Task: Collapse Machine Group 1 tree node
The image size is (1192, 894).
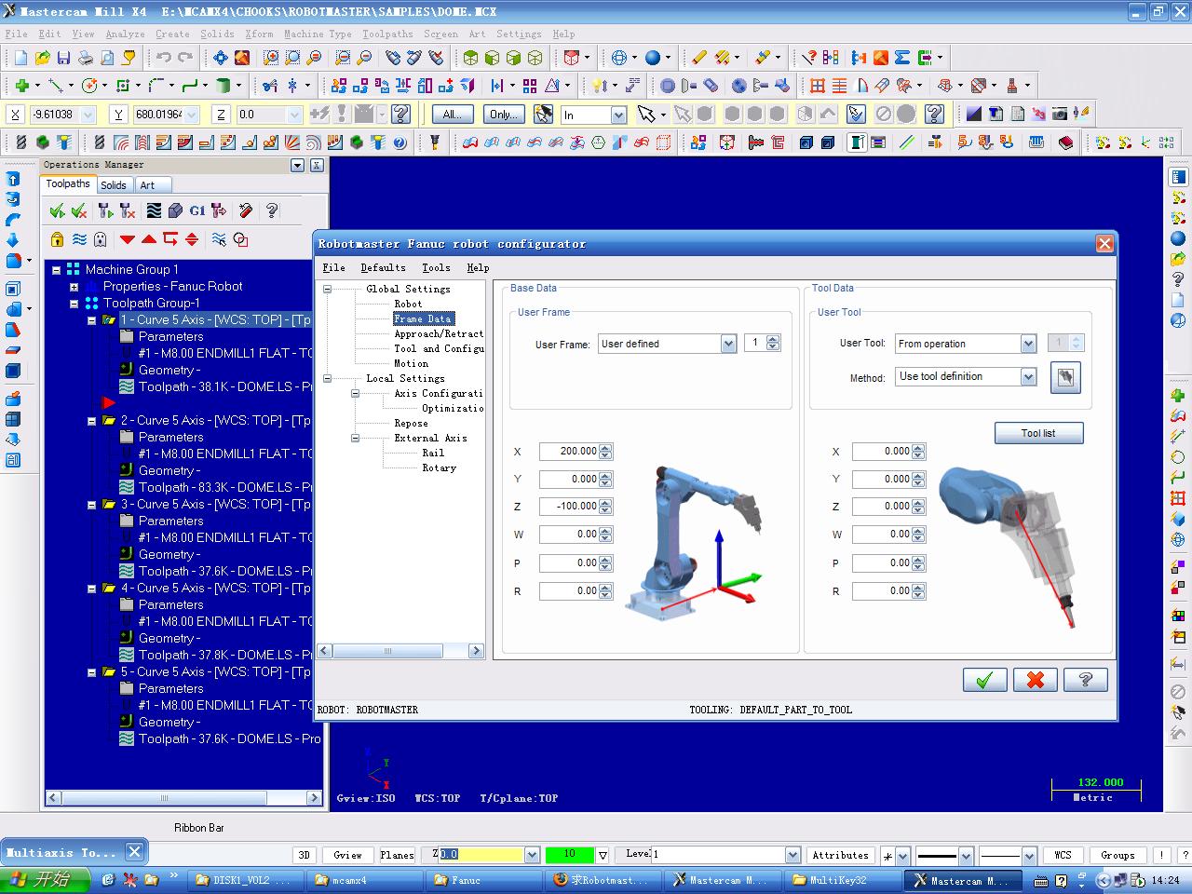Action: [x=57, y=270]
